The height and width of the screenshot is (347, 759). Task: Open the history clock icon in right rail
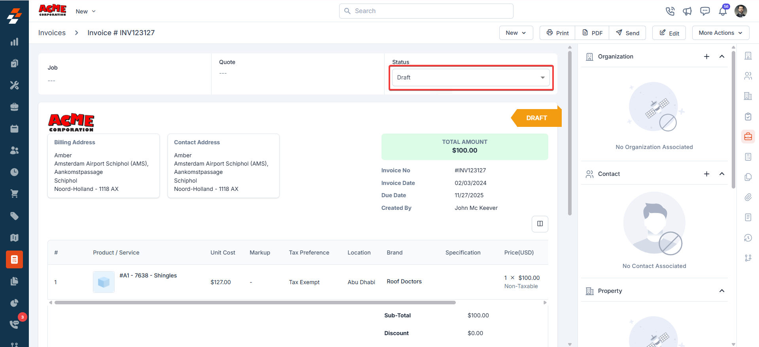pyautogui.click(x=748, y=238)
